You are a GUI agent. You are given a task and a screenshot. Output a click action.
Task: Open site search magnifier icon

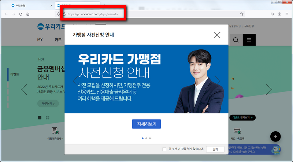click(235, 40)
